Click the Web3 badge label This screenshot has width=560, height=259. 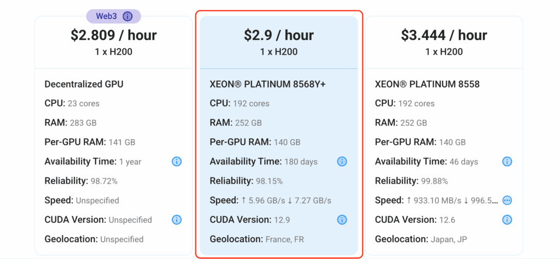click(x=106, y=16)
